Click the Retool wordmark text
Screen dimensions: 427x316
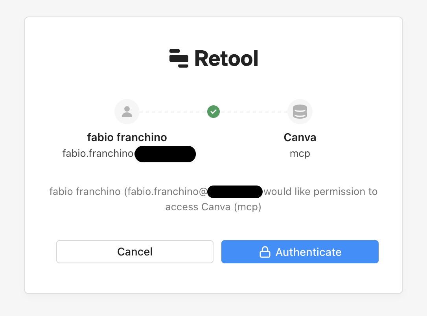[x=226, y=59]
